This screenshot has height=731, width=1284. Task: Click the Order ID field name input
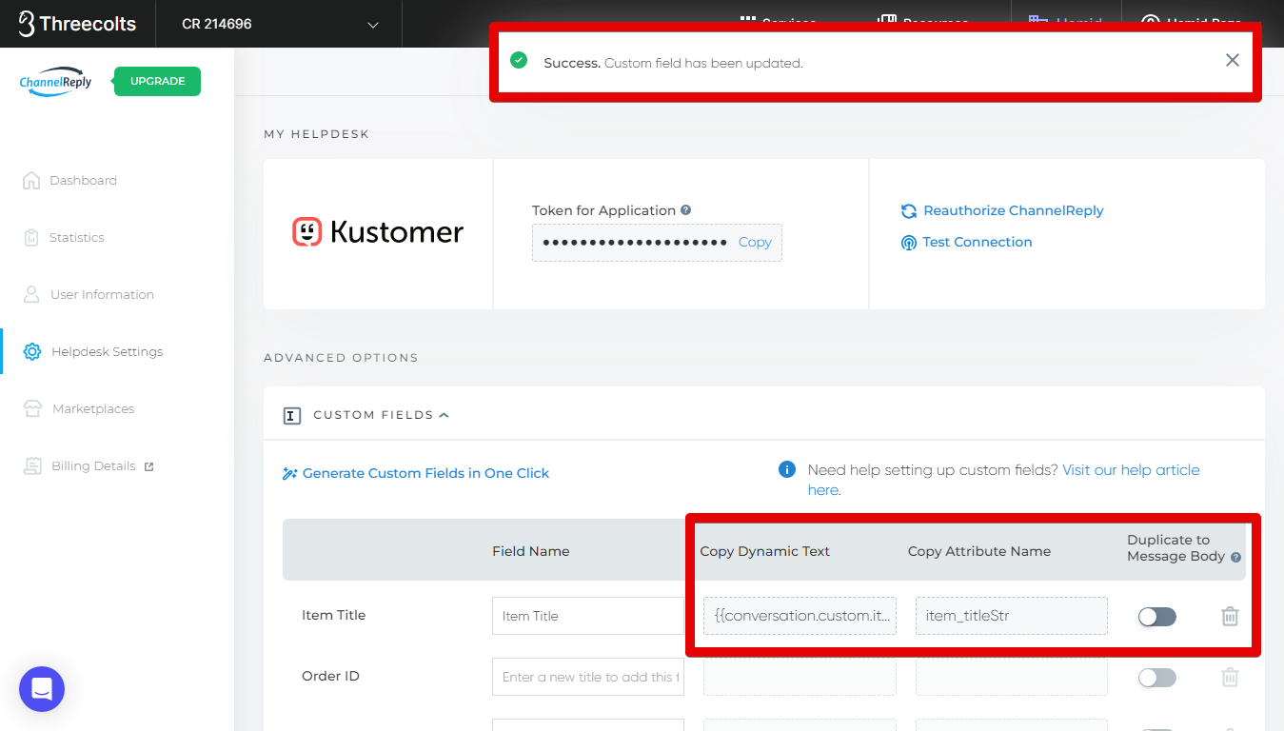click(588, 677)
